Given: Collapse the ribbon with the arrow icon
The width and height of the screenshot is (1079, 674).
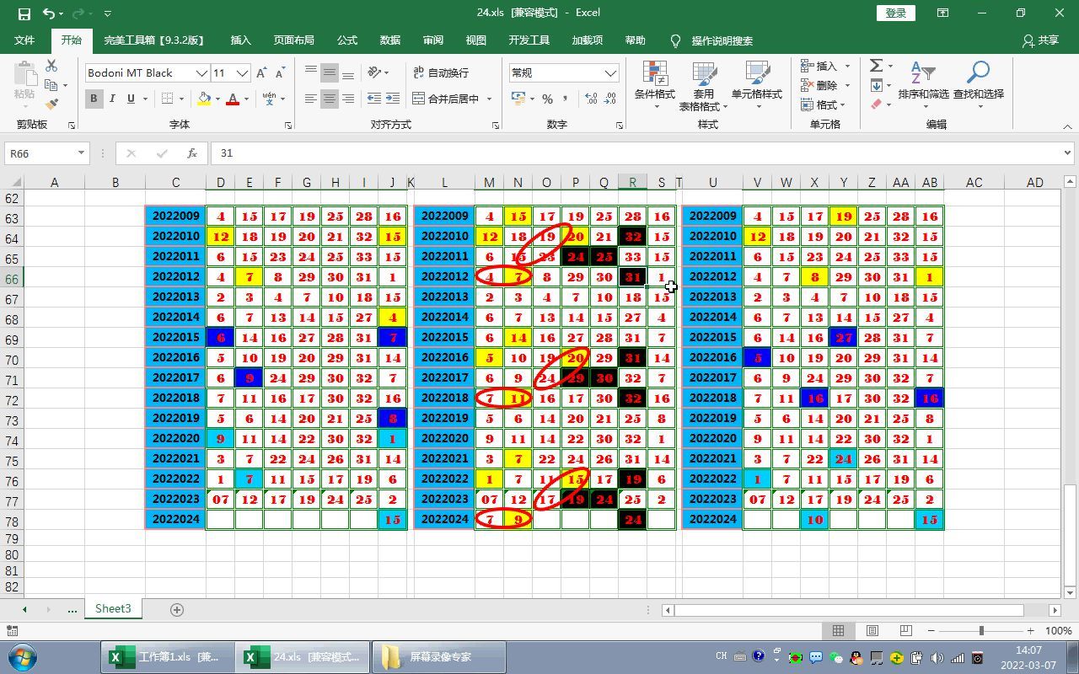Looking at the screenshot, I should coord(1067,126).
